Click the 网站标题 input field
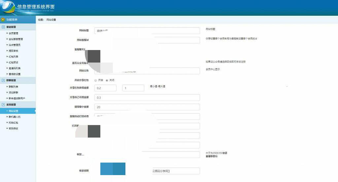The width and height of the screenshot is (338, 182). point(147,31)
